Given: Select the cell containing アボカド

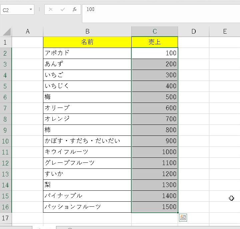Looking at the screenshot, I should [x=87, y=53].
